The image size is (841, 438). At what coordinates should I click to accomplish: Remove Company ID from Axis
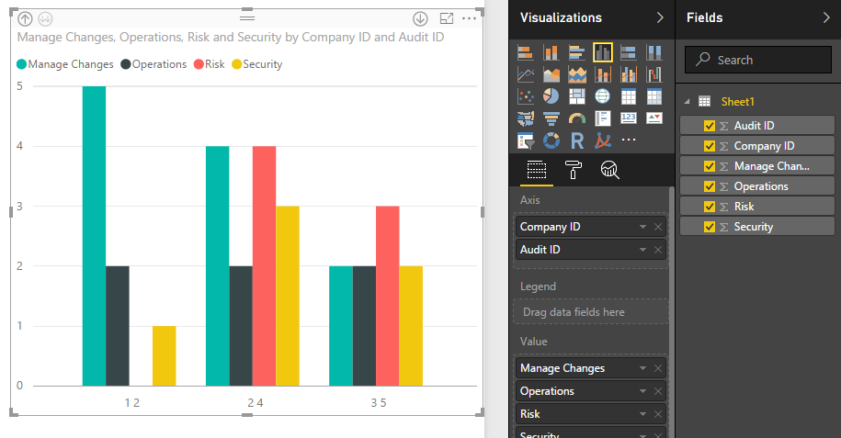(x=658, y=227)
